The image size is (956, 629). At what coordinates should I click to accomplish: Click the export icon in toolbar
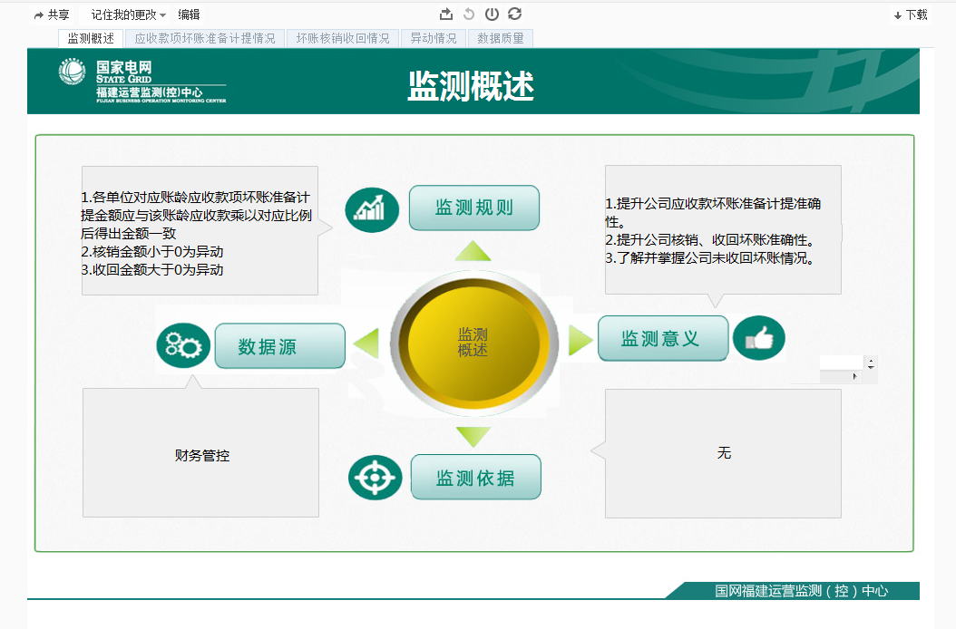pyautogui.click(x=445, y=15)
